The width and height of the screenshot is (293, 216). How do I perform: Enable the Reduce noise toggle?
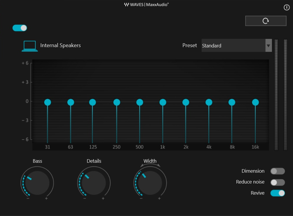[277, 182]
